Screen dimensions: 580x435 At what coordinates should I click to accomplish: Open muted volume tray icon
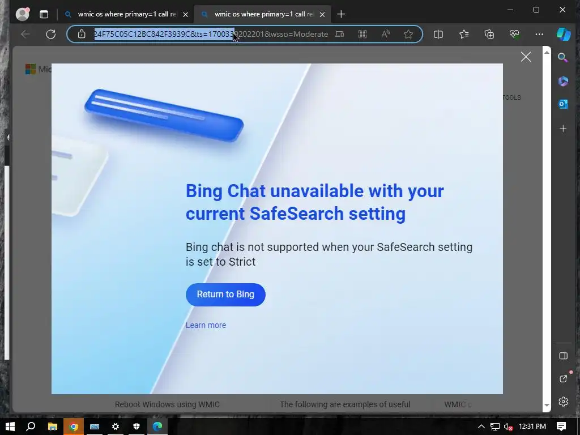point(508,427)
